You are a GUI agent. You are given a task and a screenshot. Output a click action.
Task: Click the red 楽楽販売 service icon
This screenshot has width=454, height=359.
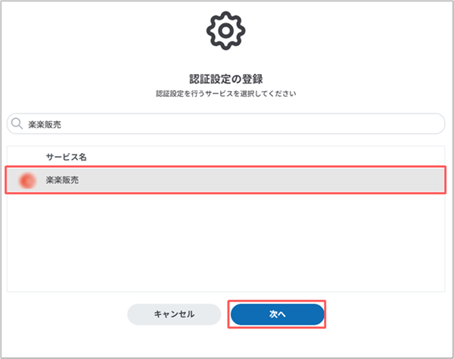(28, 181)
